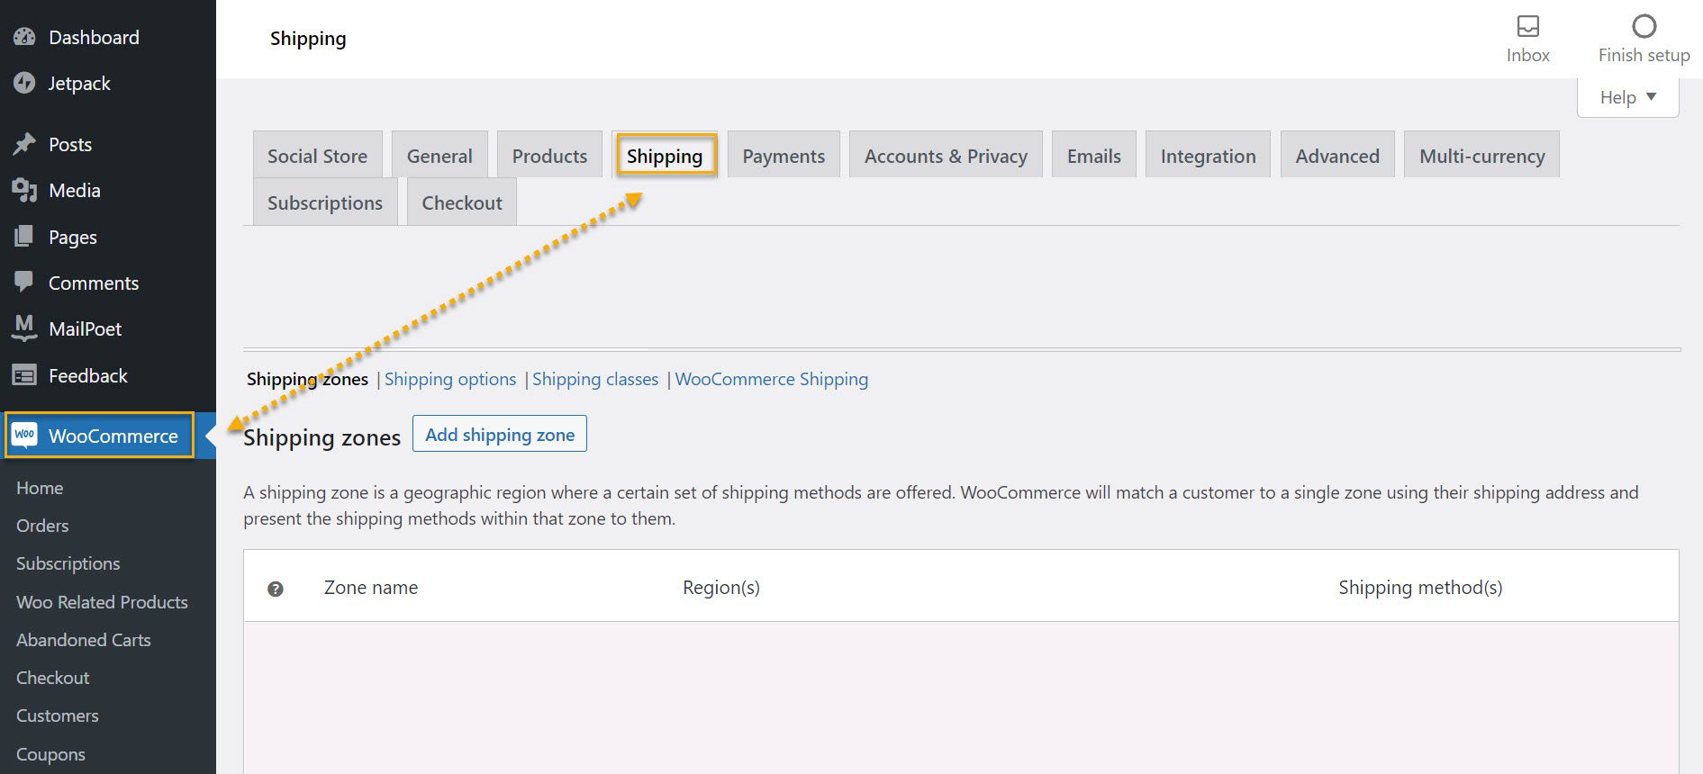Go to WooCommerce Home submenu
1703x774 pixels.
point(40,488)
